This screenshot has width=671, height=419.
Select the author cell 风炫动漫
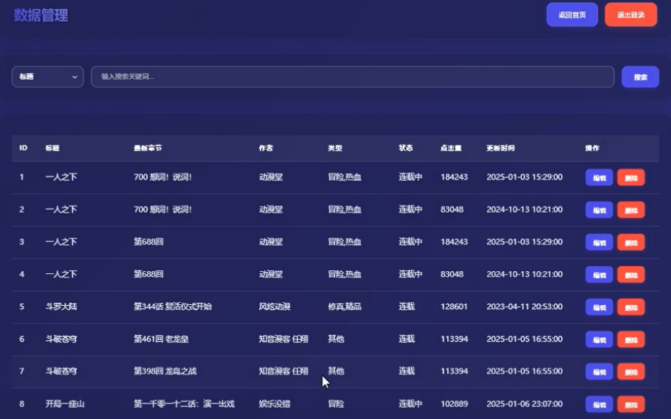click(x=275, y=306)
